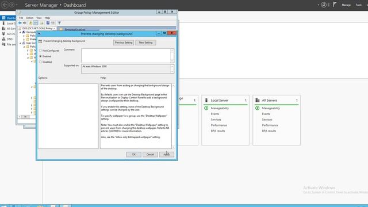Viewport: 368px width, 207px height.
Task: Click the Help description text area
Action: (x=136, y=116)
